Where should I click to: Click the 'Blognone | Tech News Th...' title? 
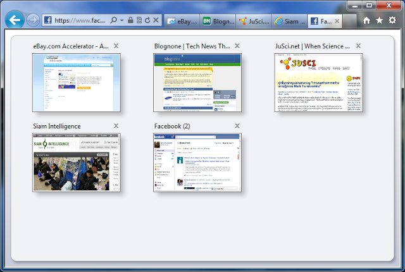pos(192,46)
